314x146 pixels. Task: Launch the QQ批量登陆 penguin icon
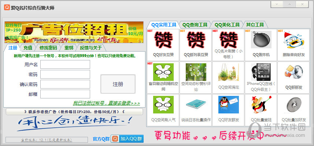[261, 105]
